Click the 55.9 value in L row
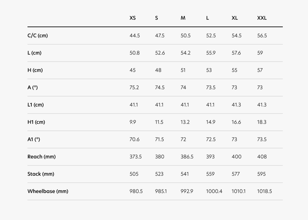 pos(211,53)
